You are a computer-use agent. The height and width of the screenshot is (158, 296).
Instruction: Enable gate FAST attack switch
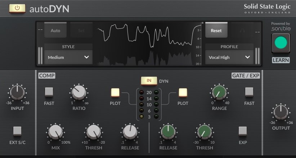(249, 92)
